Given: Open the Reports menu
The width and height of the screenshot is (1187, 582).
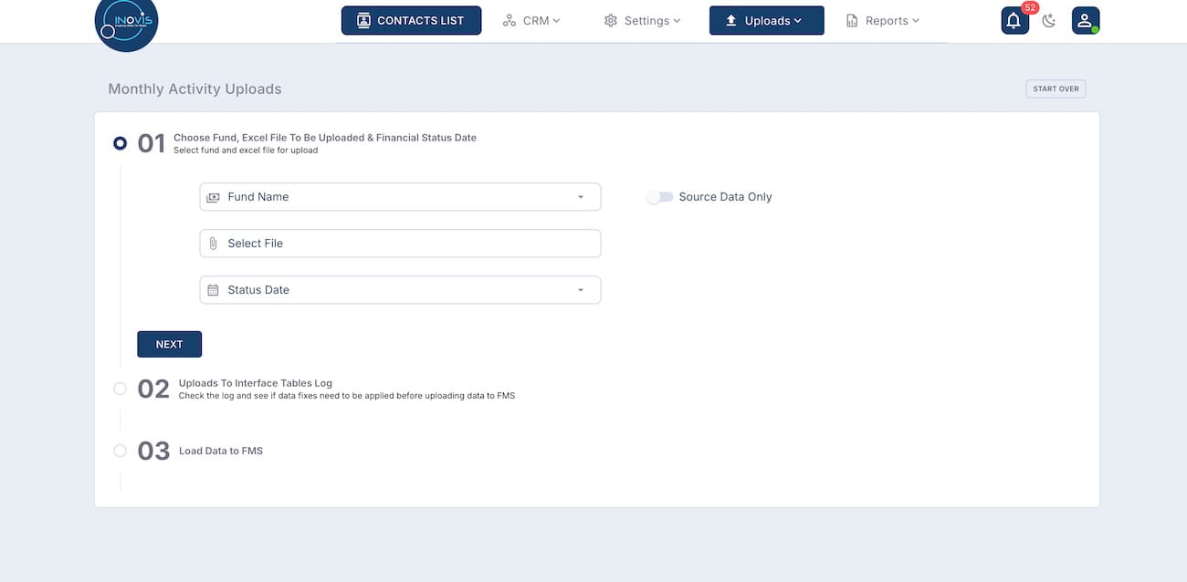Looking at the screenshot, I should (x=882, y=21).
